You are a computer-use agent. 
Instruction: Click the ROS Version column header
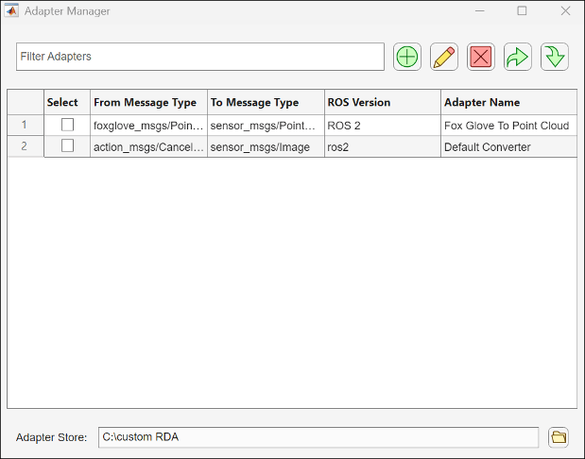click(x=383, y=102)
